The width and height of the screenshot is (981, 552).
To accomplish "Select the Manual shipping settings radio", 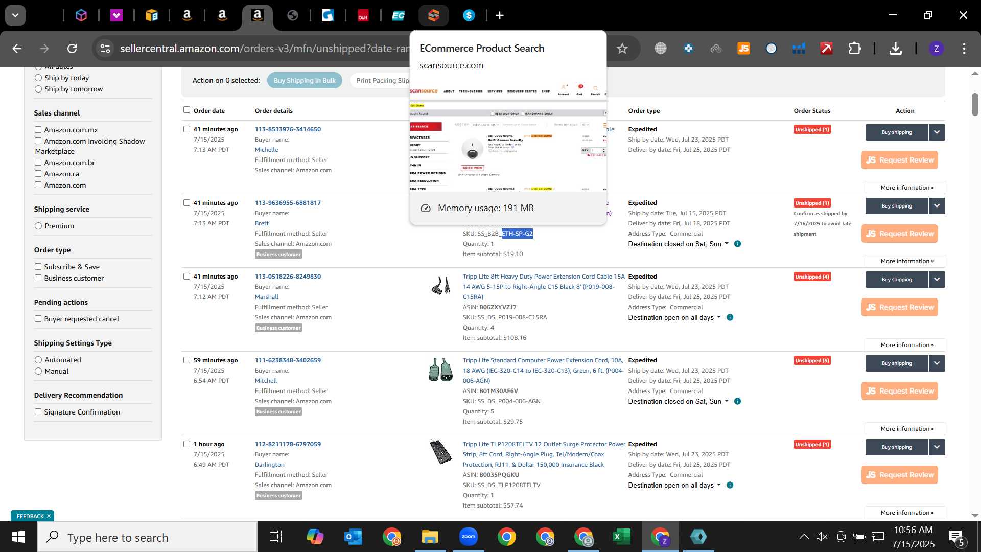I will tap(38, 371).
